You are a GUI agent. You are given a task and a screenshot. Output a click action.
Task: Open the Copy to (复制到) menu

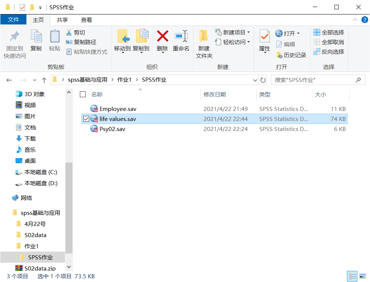tap(141, 42)
